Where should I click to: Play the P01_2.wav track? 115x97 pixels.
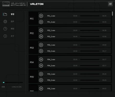tap(41, 22)
